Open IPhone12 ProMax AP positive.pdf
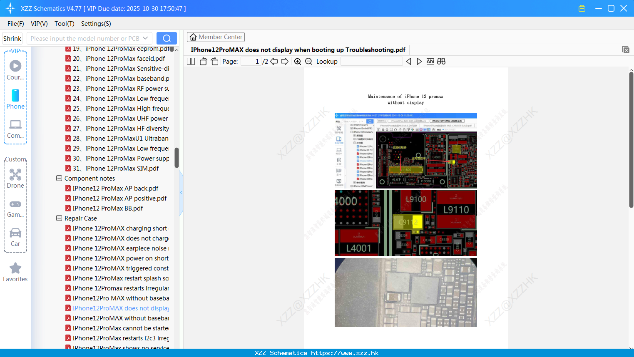Screen dimensions: 634x357 [116, 198]
